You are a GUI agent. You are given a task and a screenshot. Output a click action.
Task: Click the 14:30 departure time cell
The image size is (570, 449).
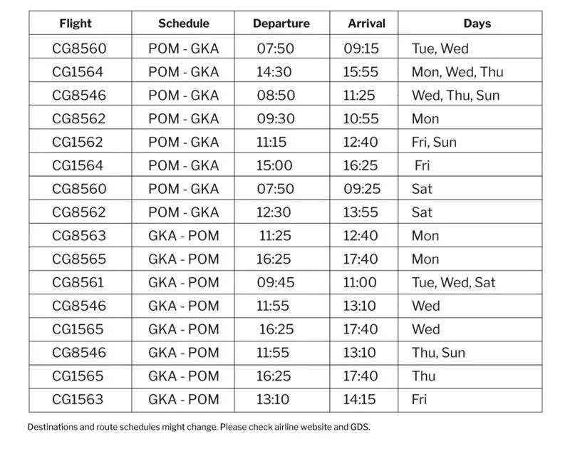[x=274, y=72]
